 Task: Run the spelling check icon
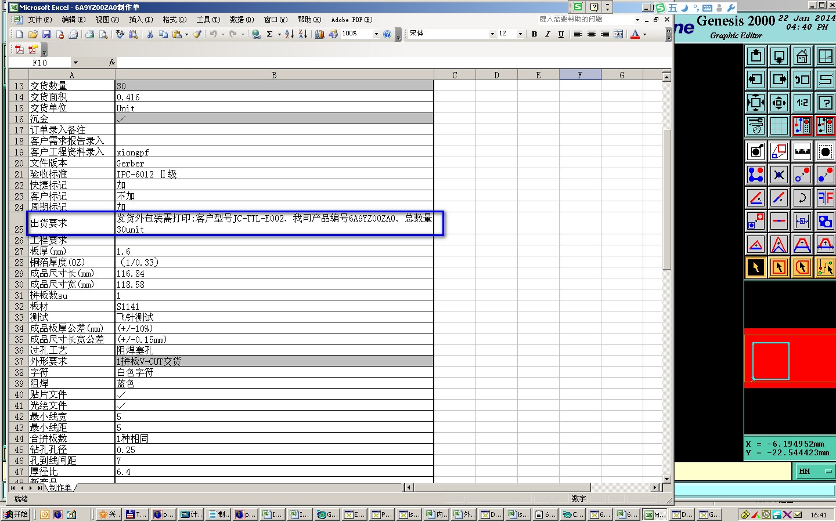coord(120,34)
